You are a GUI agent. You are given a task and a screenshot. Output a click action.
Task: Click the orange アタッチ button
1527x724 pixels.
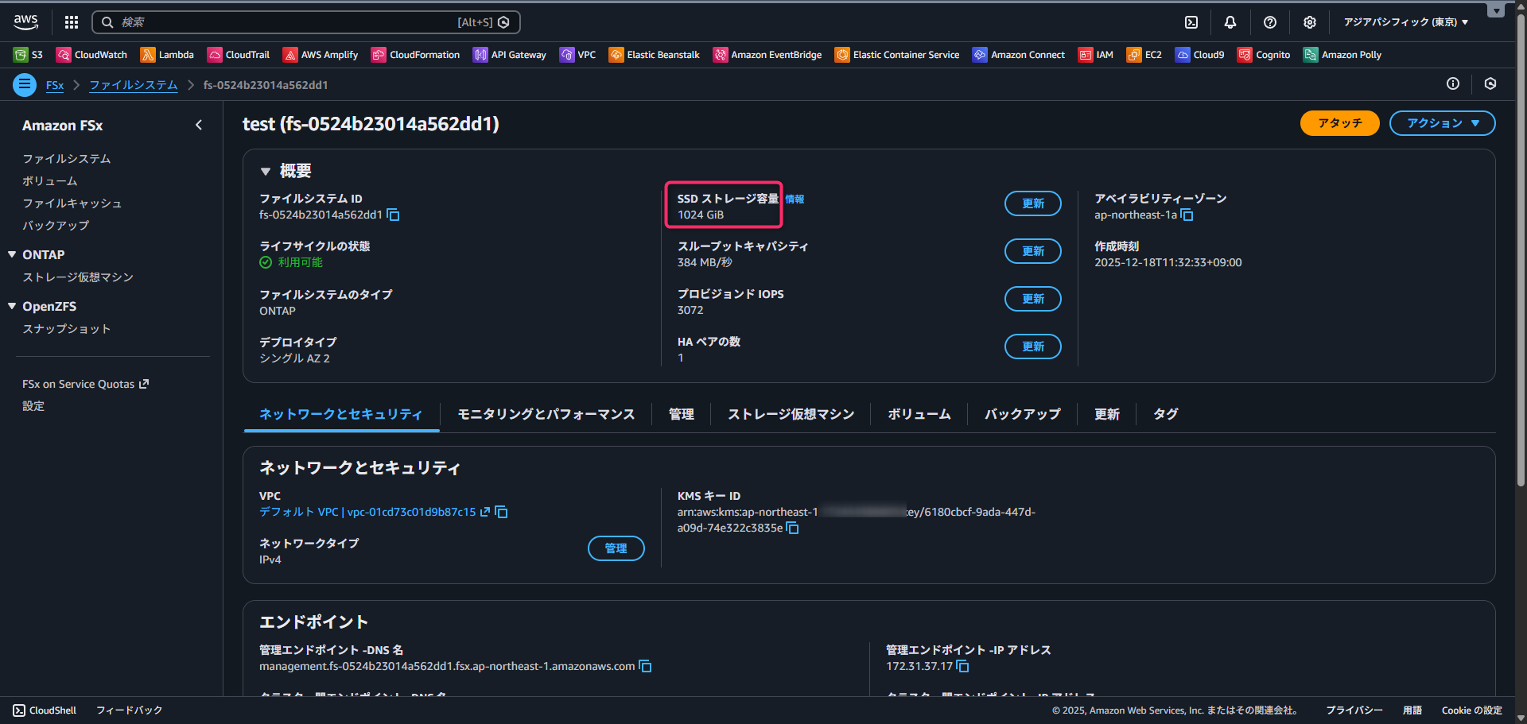pyautogui.click(x=1339, y=123)
